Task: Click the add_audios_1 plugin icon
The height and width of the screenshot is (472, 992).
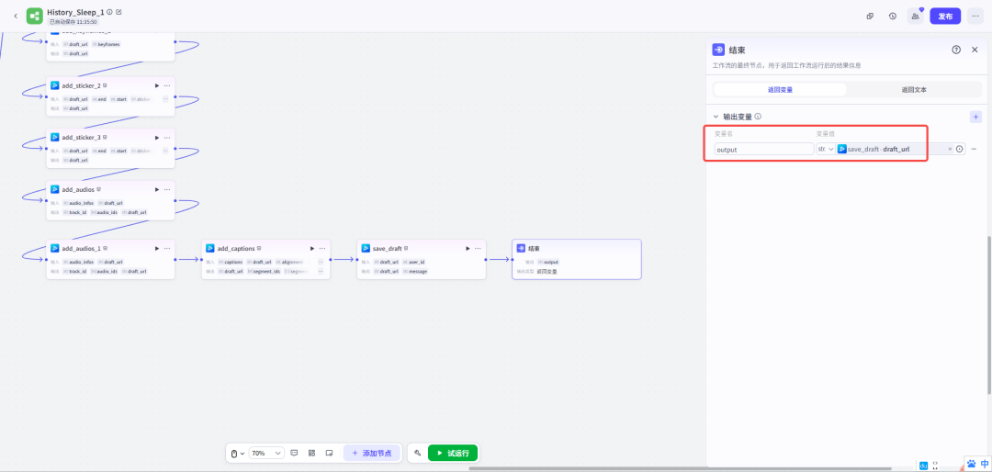Action: point(55,249)
